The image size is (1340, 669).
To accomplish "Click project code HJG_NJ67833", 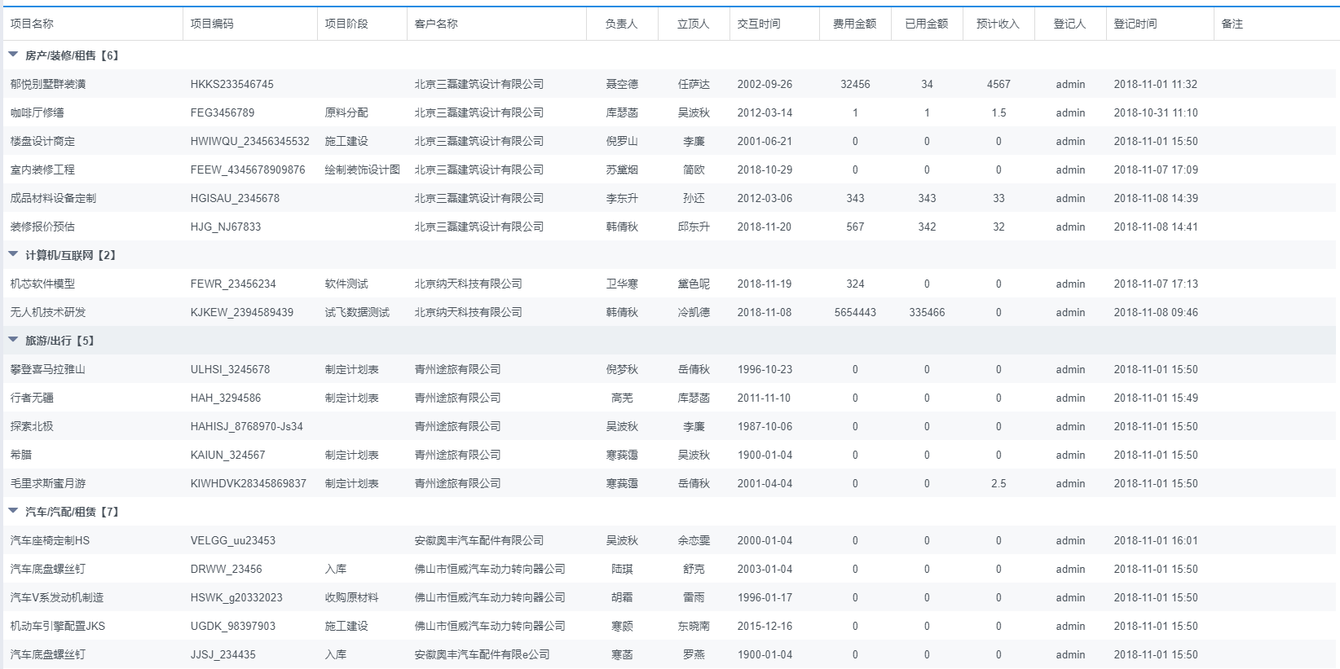I will pyautogui.click(x=226, y=227).
